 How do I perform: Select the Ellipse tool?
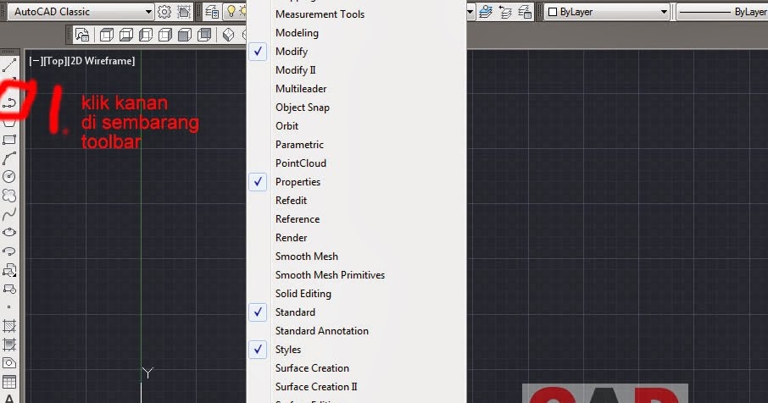9,232
